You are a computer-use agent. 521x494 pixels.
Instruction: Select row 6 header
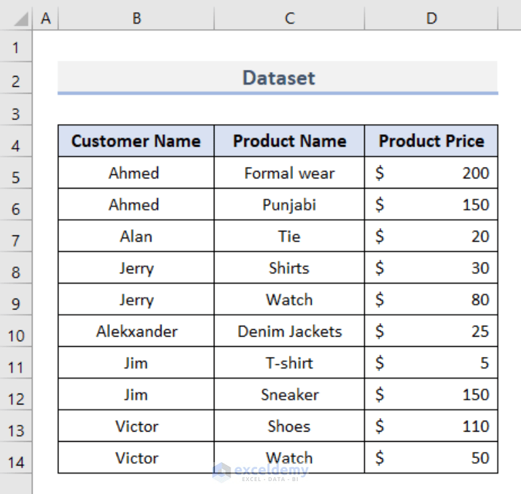16,204
